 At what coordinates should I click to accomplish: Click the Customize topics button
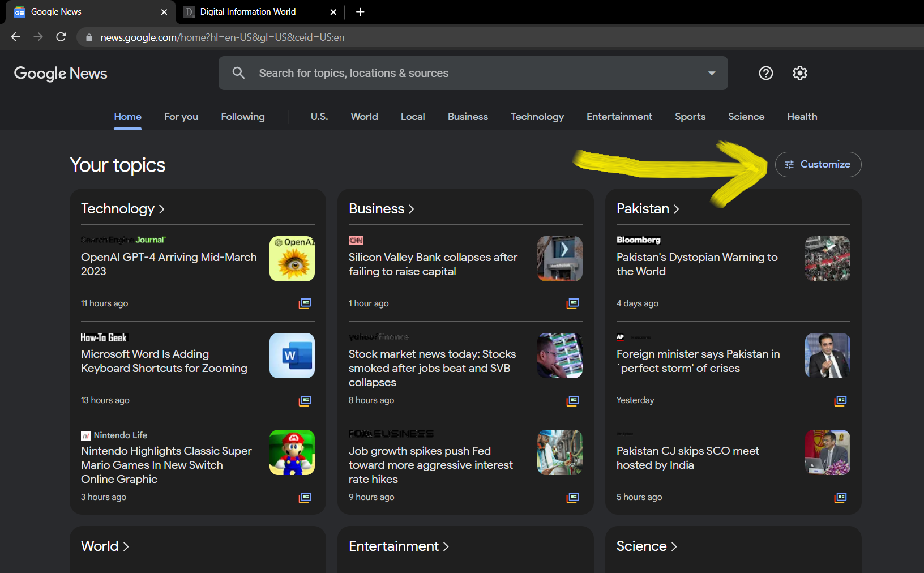(818, 164)
